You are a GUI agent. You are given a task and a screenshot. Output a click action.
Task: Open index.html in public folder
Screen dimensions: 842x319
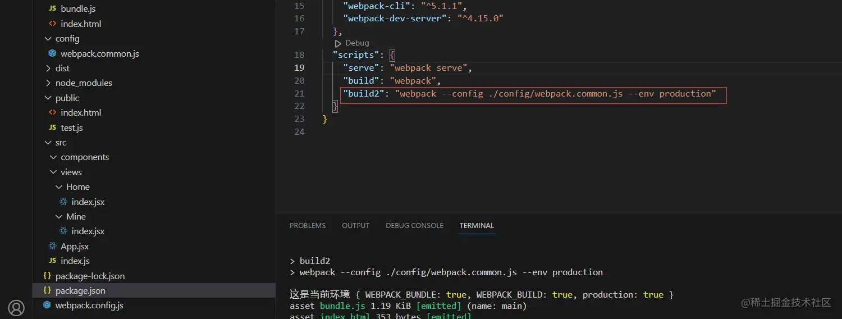coord(81,112)
